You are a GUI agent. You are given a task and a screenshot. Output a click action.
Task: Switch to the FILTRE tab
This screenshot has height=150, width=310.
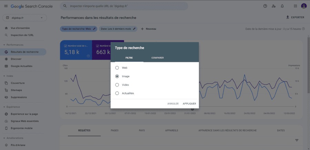[x=129, y=58]
